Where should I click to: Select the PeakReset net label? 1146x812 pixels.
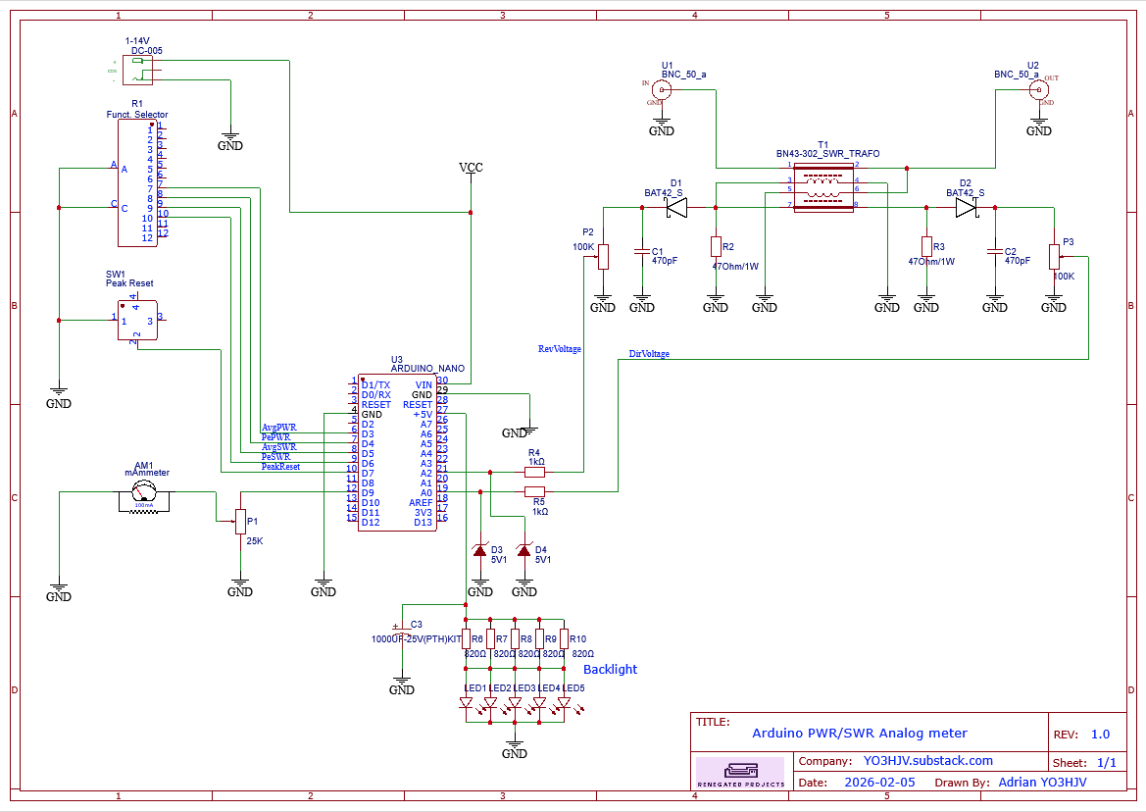(280, 466)
